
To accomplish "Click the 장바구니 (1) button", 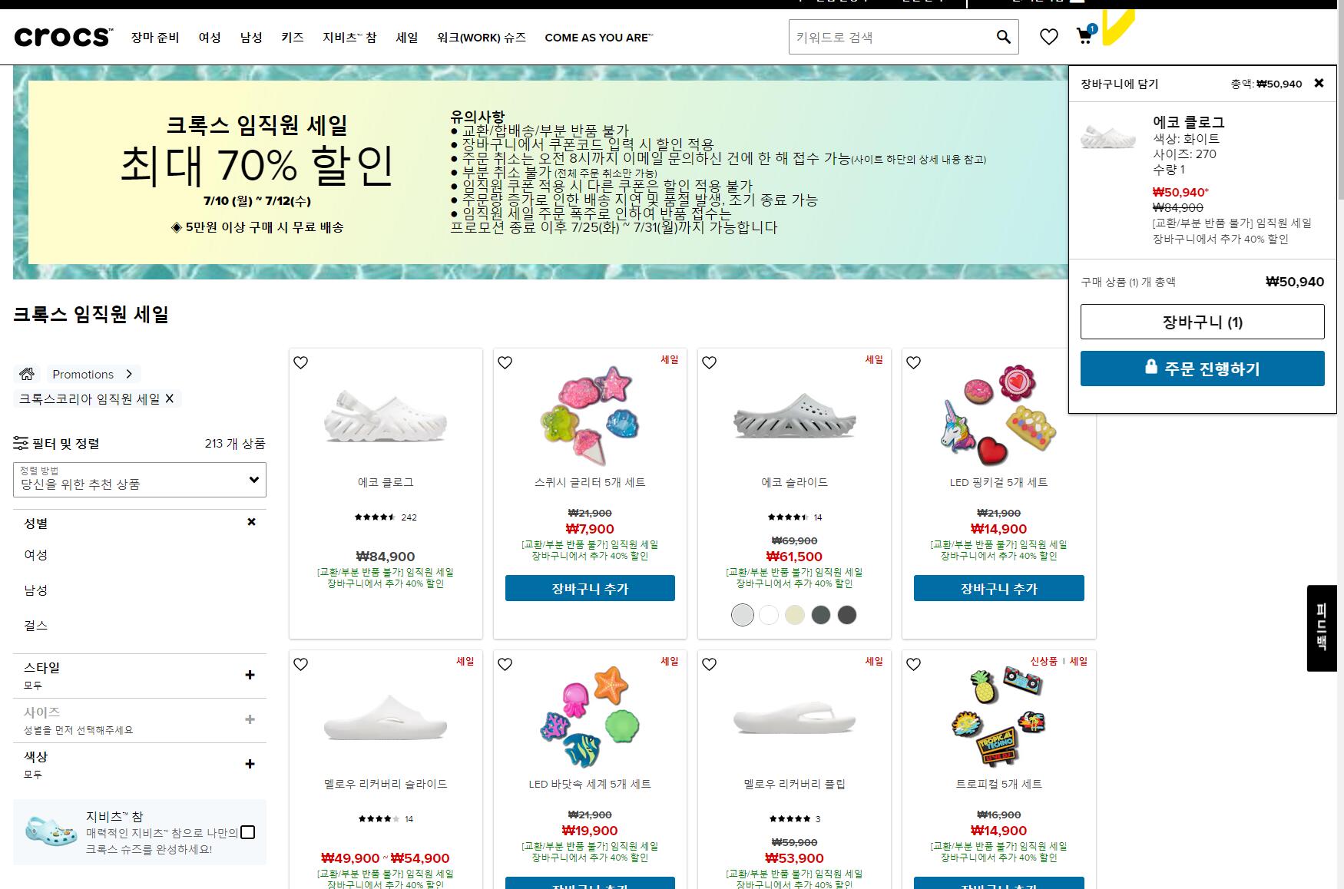I will pyautogui.click(x=1203, y=322).
